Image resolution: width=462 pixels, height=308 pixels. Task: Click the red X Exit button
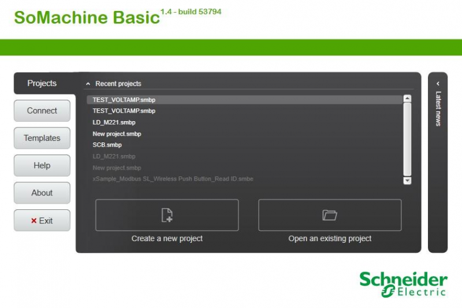[x=42, y=220]
